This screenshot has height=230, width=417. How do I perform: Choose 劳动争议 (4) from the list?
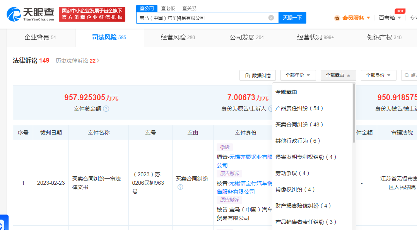[x=292, y=173]
